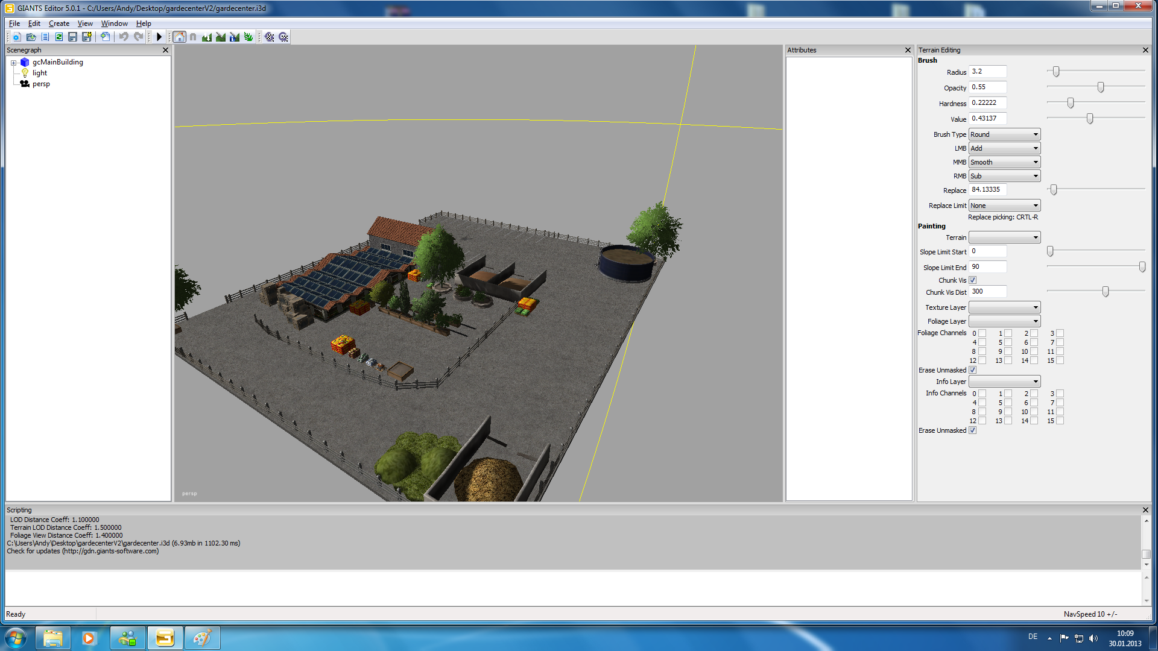Open the Brush Type dropdown
Image resolution: width=1158 pixels, height=651 pixels.
point(1004,134)
